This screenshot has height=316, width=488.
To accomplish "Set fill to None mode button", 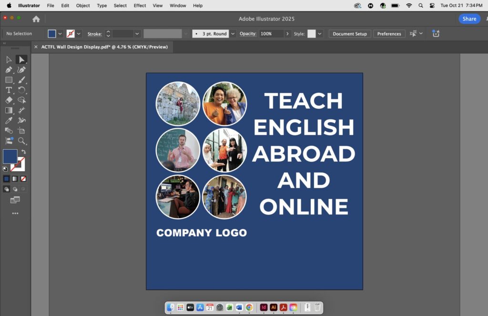I will click(x=23, y=179).
